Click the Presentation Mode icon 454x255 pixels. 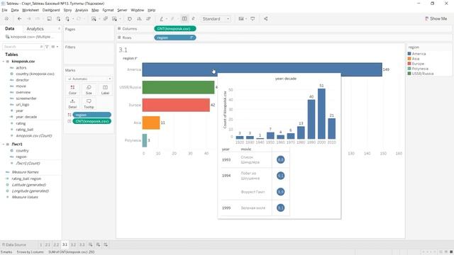point(253,19)
